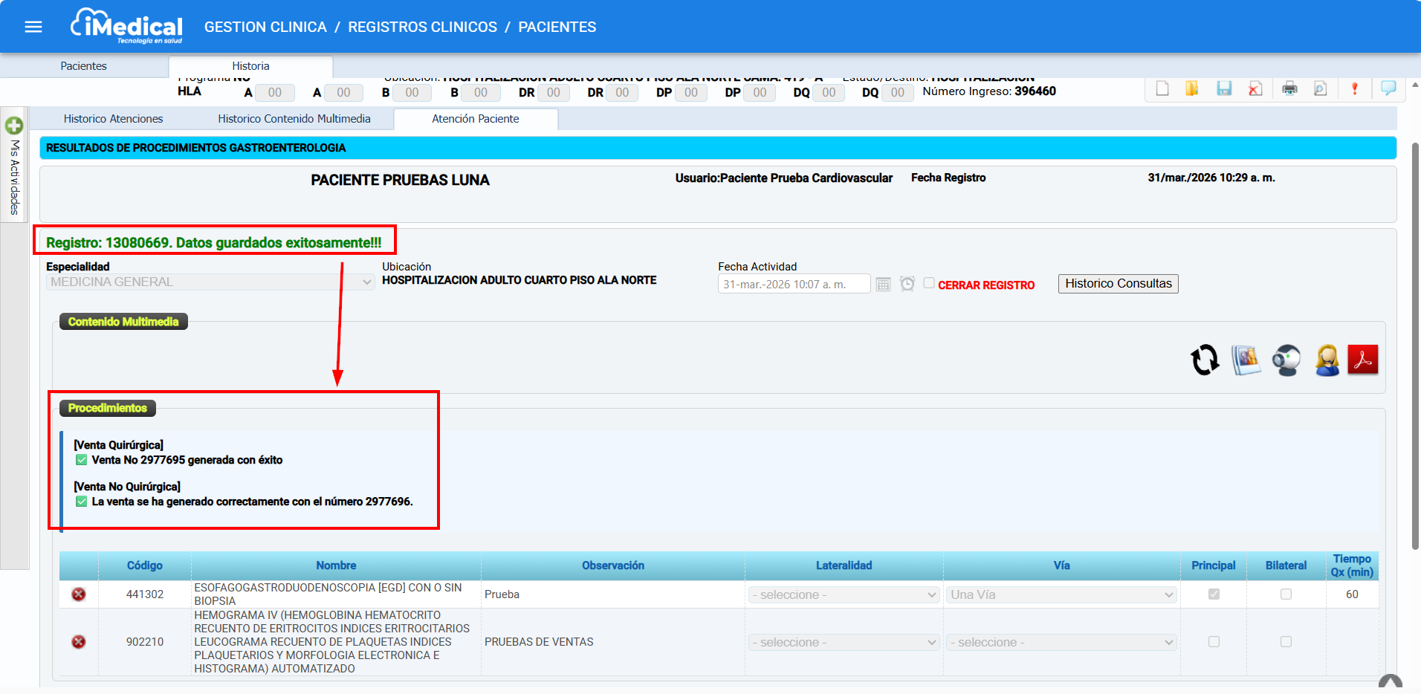Click the webcam capture icon
Image resolution: width=1421 pixels, height=694 pixels.
tap(1286, 360)
